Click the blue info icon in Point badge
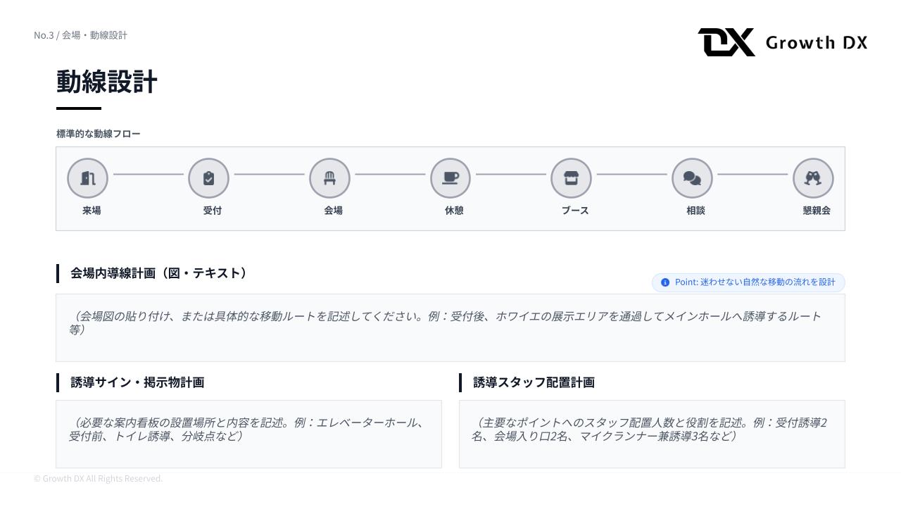Image resolution: width=901 pixels, height=507 pixels. pos(665,282)
